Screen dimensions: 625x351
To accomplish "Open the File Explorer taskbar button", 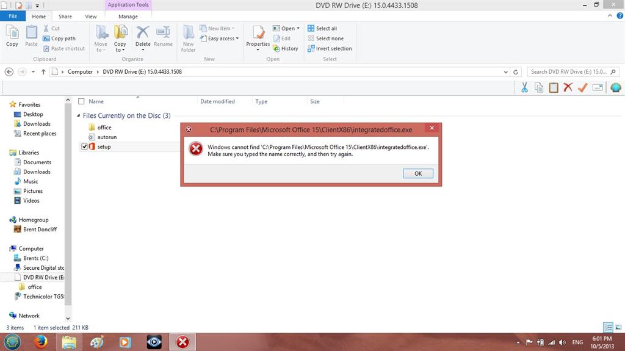I will click(x=69, y=342).
